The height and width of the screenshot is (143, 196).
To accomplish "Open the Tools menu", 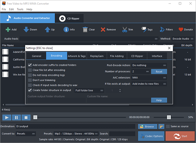I will [x=20, y=9].
